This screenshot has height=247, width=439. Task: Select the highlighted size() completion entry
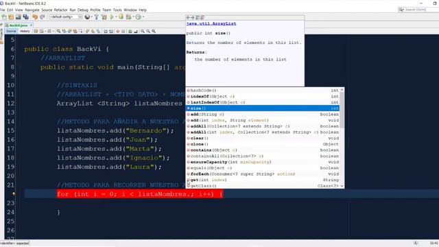coord(263,108)
